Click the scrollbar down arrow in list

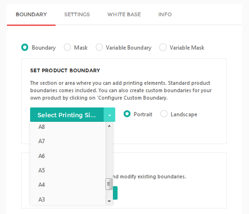(109, 201)
